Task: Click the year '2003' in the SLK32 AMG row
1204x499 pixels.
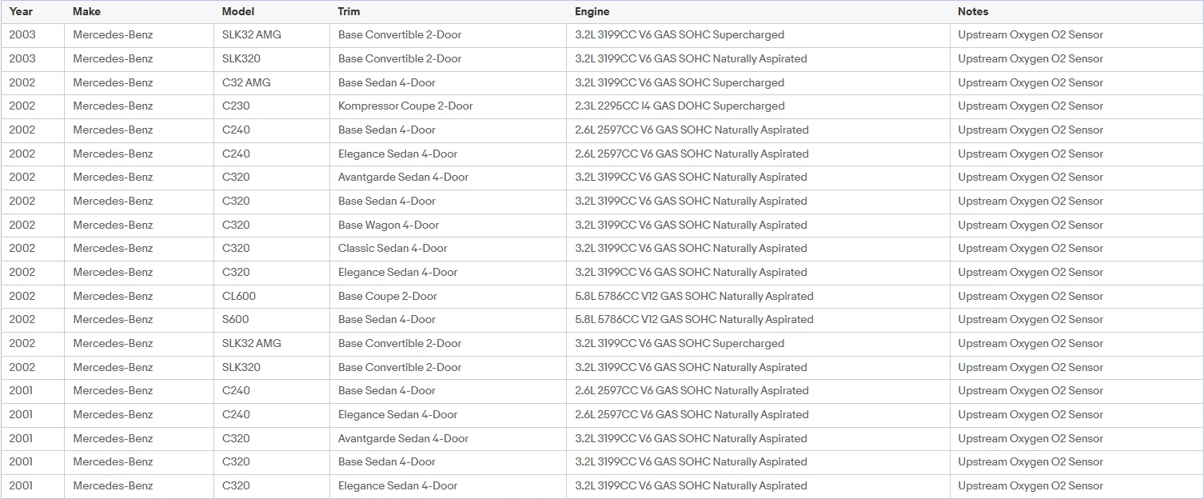Action: point(22,35)
